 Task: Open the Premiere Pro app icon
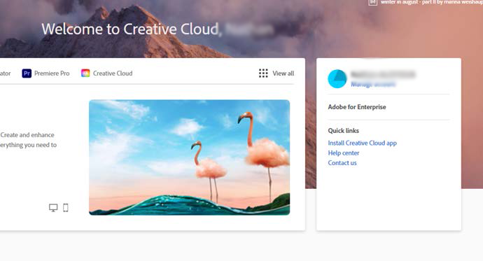click(27, 73)
